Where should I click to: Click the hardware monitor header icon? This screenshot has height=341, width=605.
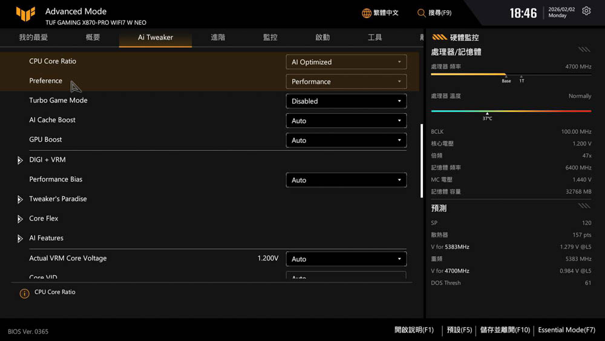click(x=439, y=38)
